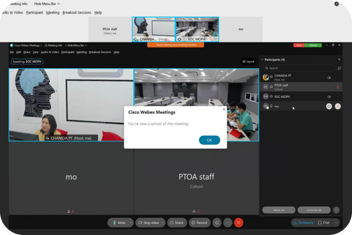Click PTOA staff thumbnail in top strip
Image resolution: width=352 pixels, height=235 pixels.
pyautogui.click(x=110, y=29)
